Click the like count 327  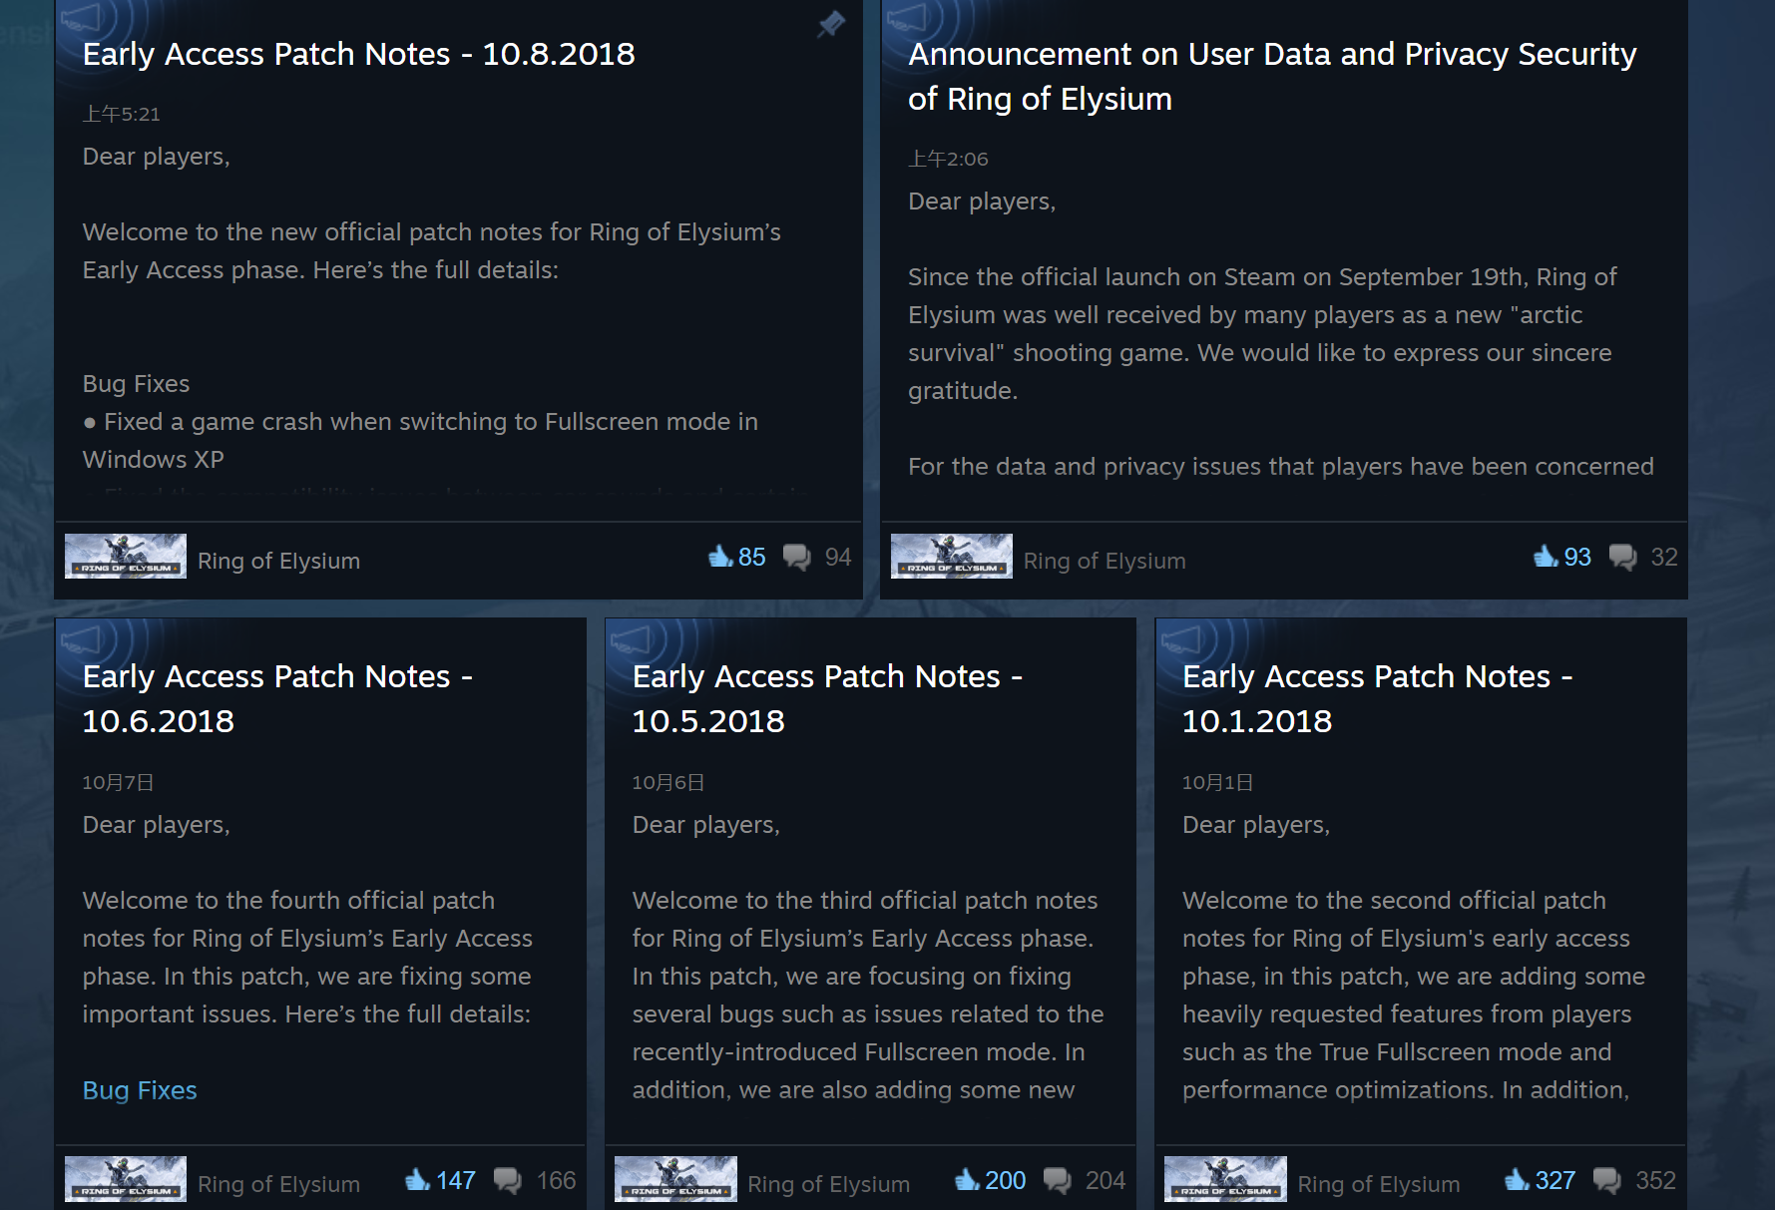point(1555,1180)
